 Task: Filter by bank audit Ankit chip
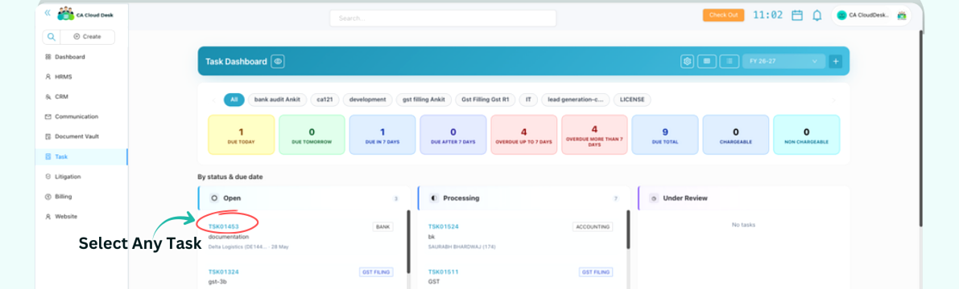(x=278, y=100)
